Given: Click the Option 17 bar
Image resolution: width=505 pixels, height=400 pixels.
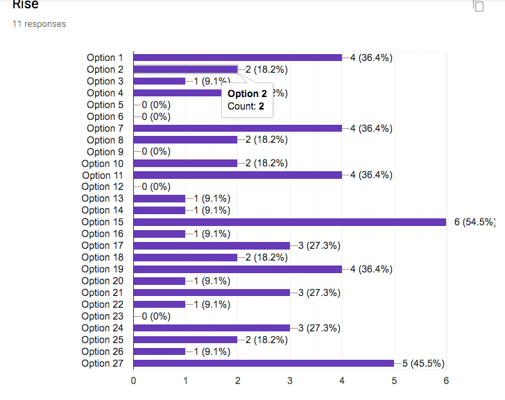Looking at the screenshot, I should point(212,245).
